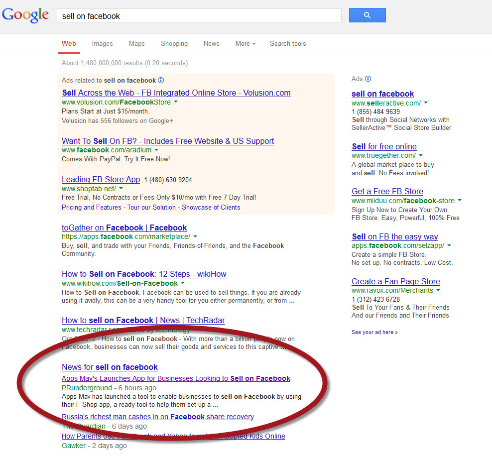Open 'Sell for free online' ad
The height and width of the screenshot is (456, 492).
tap(384, 146)
